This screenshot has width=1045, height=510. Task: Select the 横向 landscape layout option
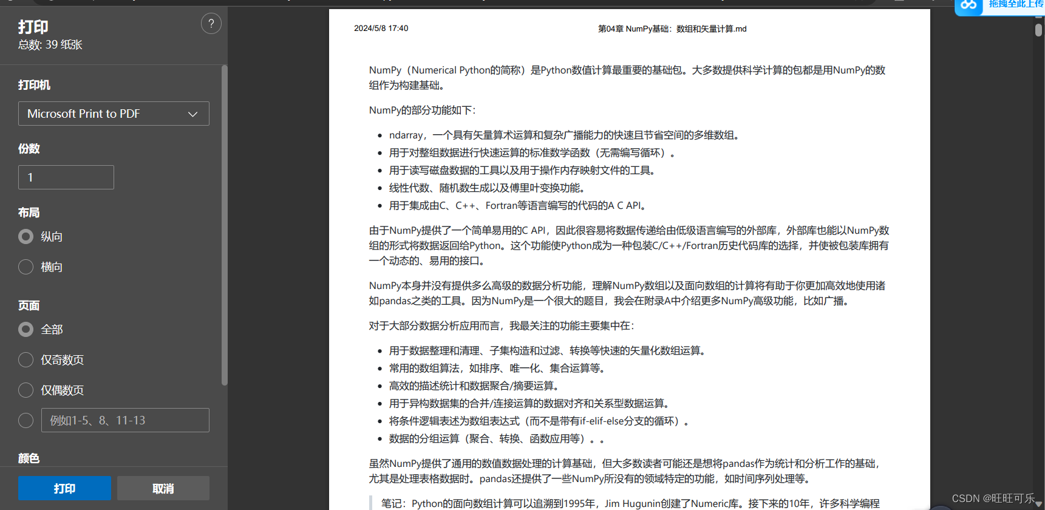[26, 267]
